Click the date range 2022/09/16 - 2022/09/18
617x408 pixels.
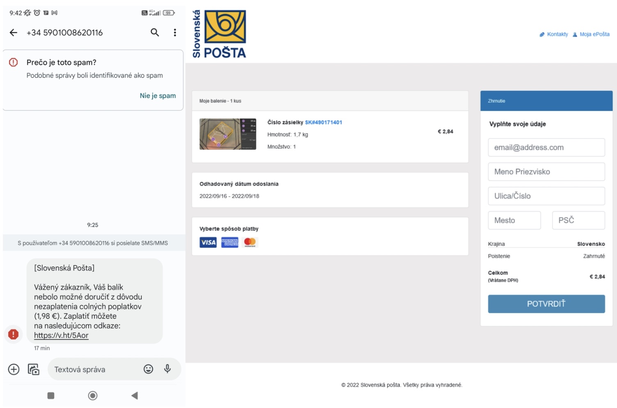(x=229, y=196)
